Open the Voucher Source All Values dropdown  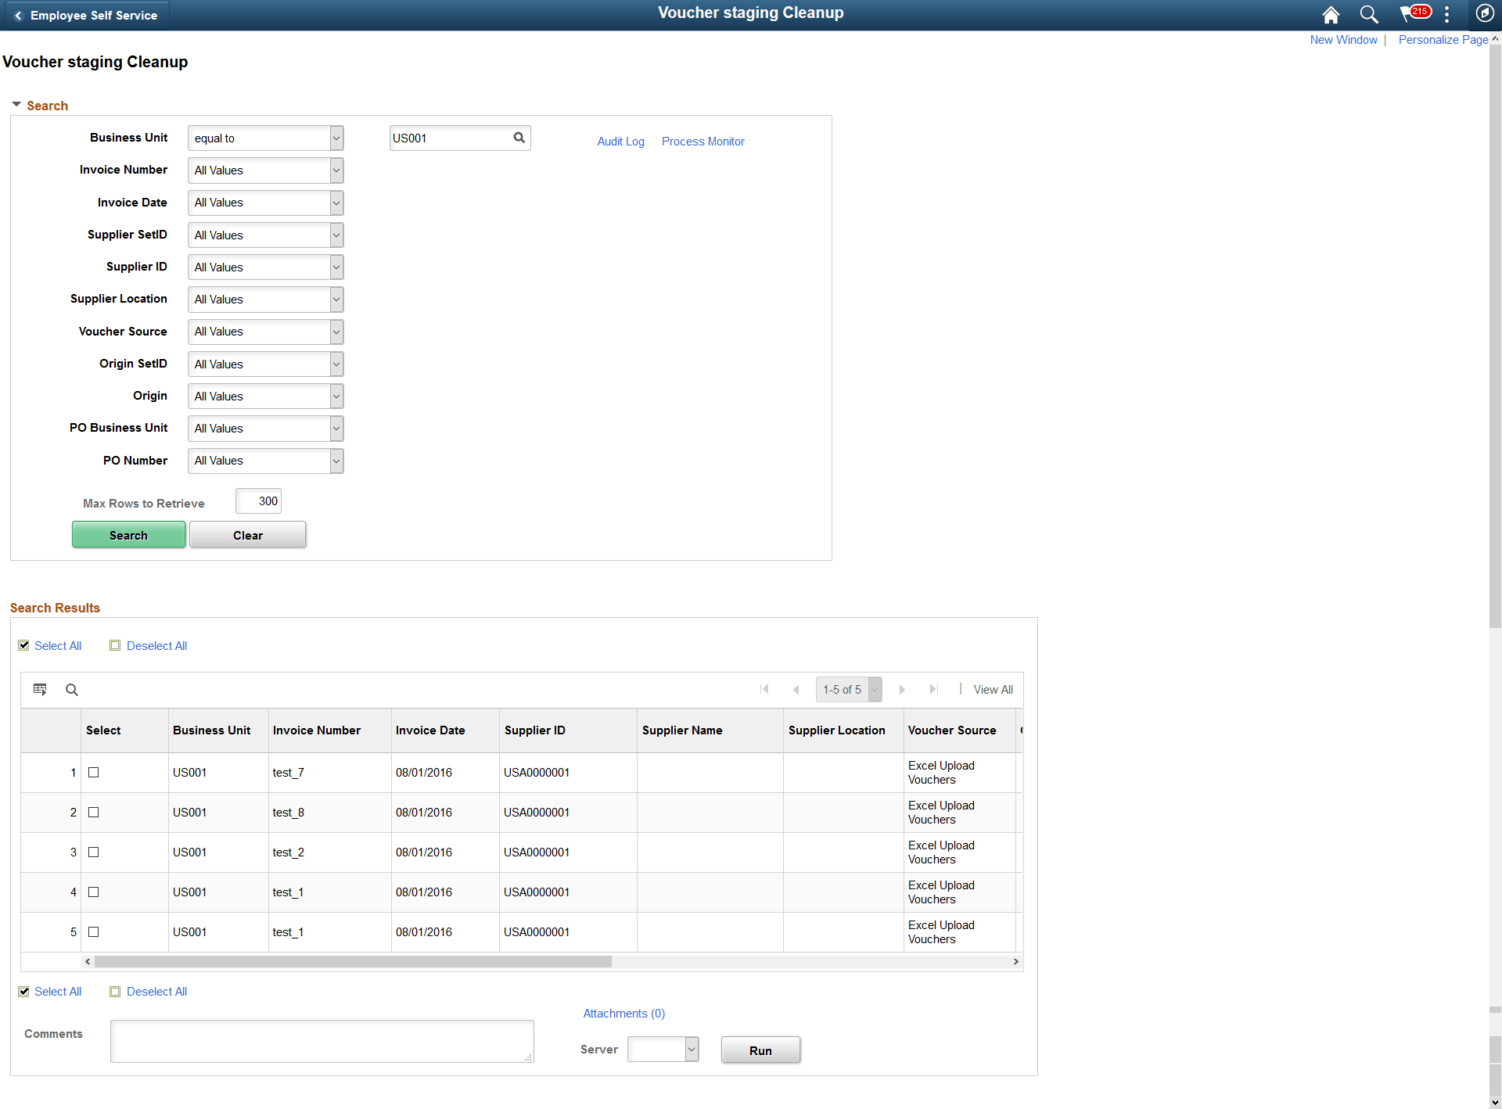tap(335, 332)
